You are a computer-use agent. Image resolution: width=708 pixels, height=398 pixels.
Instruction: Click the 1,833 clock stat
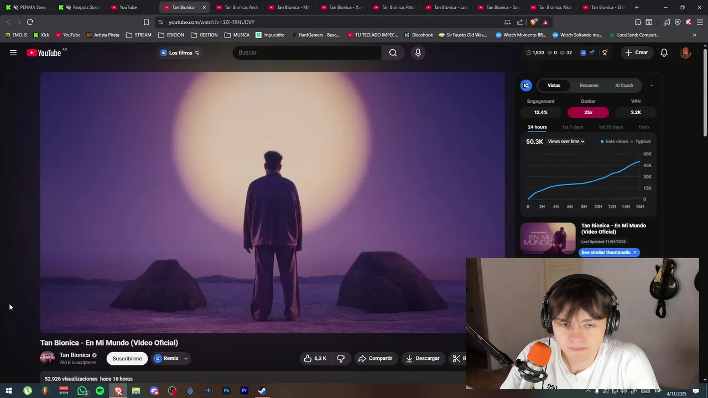click(x=535, y=53)
